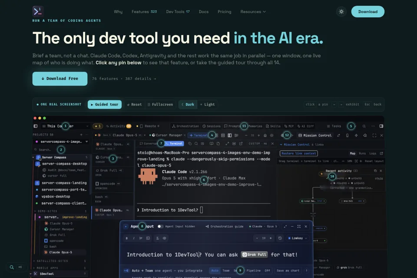
Task: Toggle the sun theme switch icon
Action: (x=341, y=12)
